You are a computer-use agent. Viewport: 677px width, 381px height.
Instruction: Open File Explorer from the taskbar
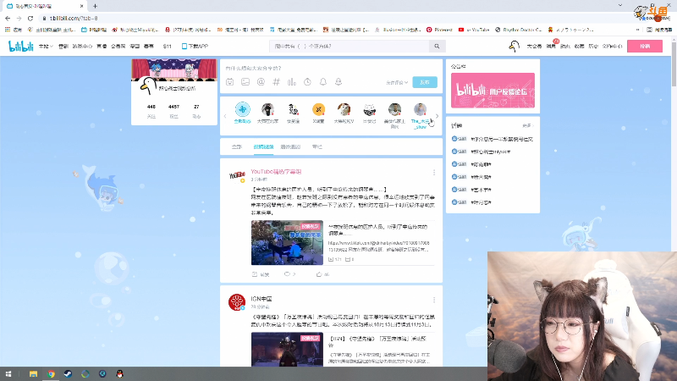(33, 374)
